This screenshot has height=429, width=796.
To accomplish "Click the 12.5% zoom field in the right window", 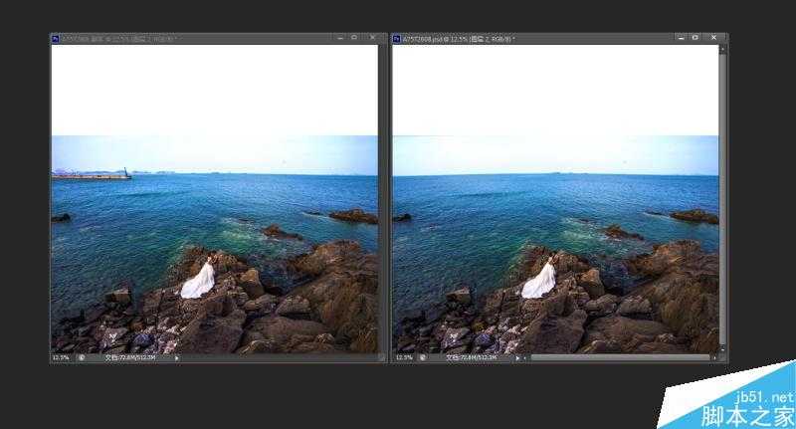I will (402, 357).
